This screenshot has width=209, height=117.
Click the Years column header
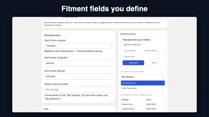pyautogui.click(x=149, y=100)
